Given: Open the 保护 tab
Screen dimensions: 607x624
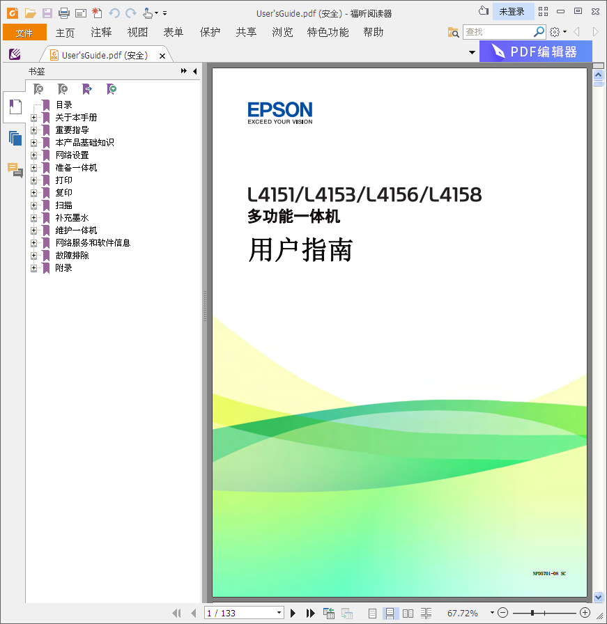Looking at the screenshot, I should [x=210, y=33].
